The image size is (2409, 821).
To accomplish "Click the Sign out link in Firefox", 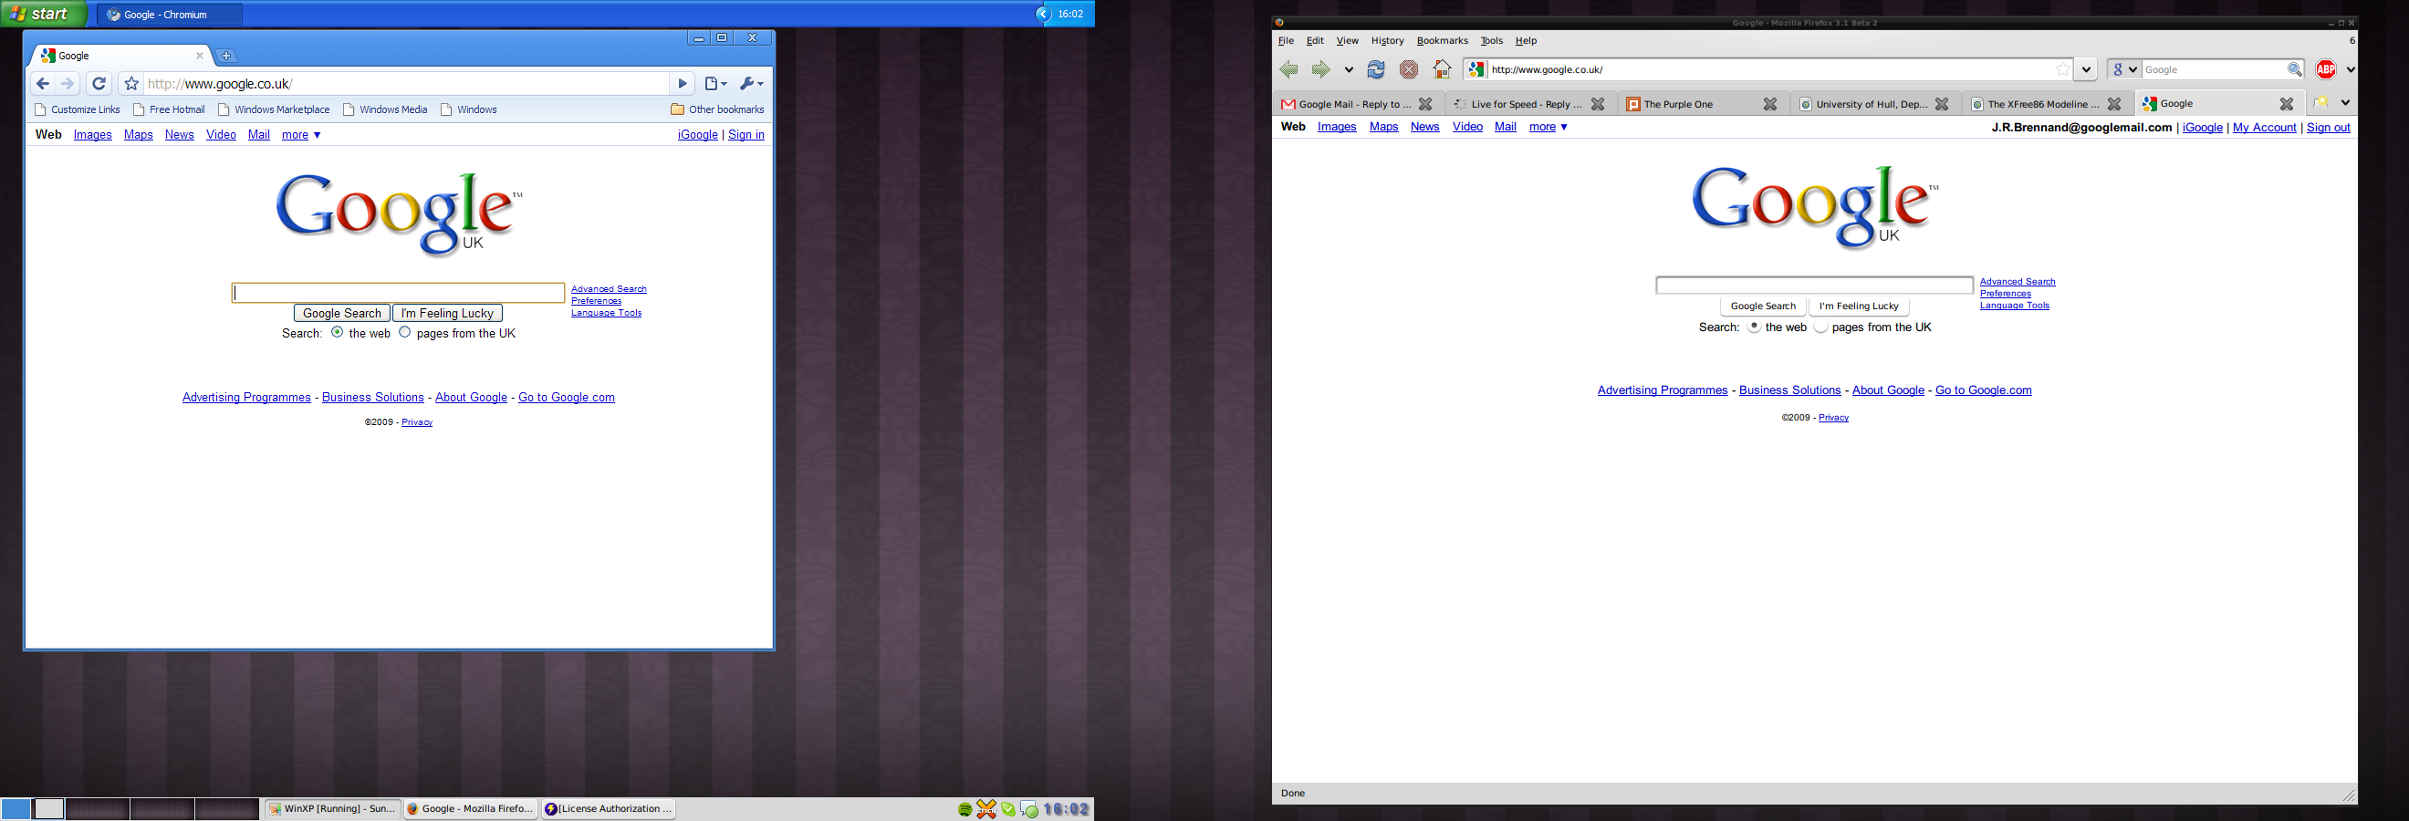I will (2328, 127).
